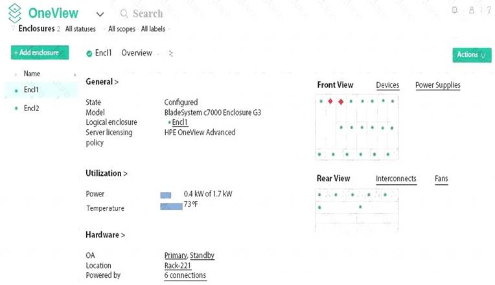Viewport: 495px width, 285px height.
Task: Select Encl2 in enclosure list
Action: tap(31, 109)
